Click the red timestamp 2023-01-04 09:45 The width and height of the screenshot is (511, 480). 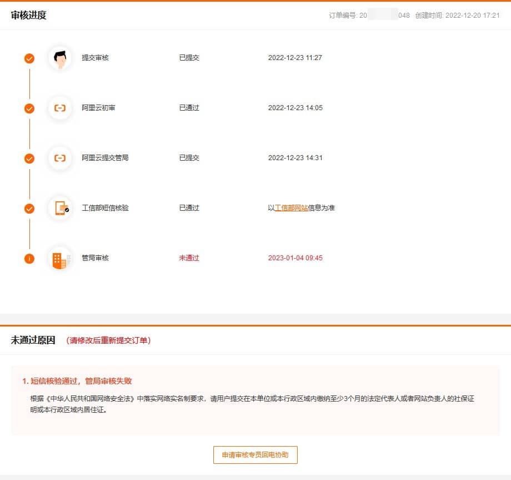click(x=295, y=258)
